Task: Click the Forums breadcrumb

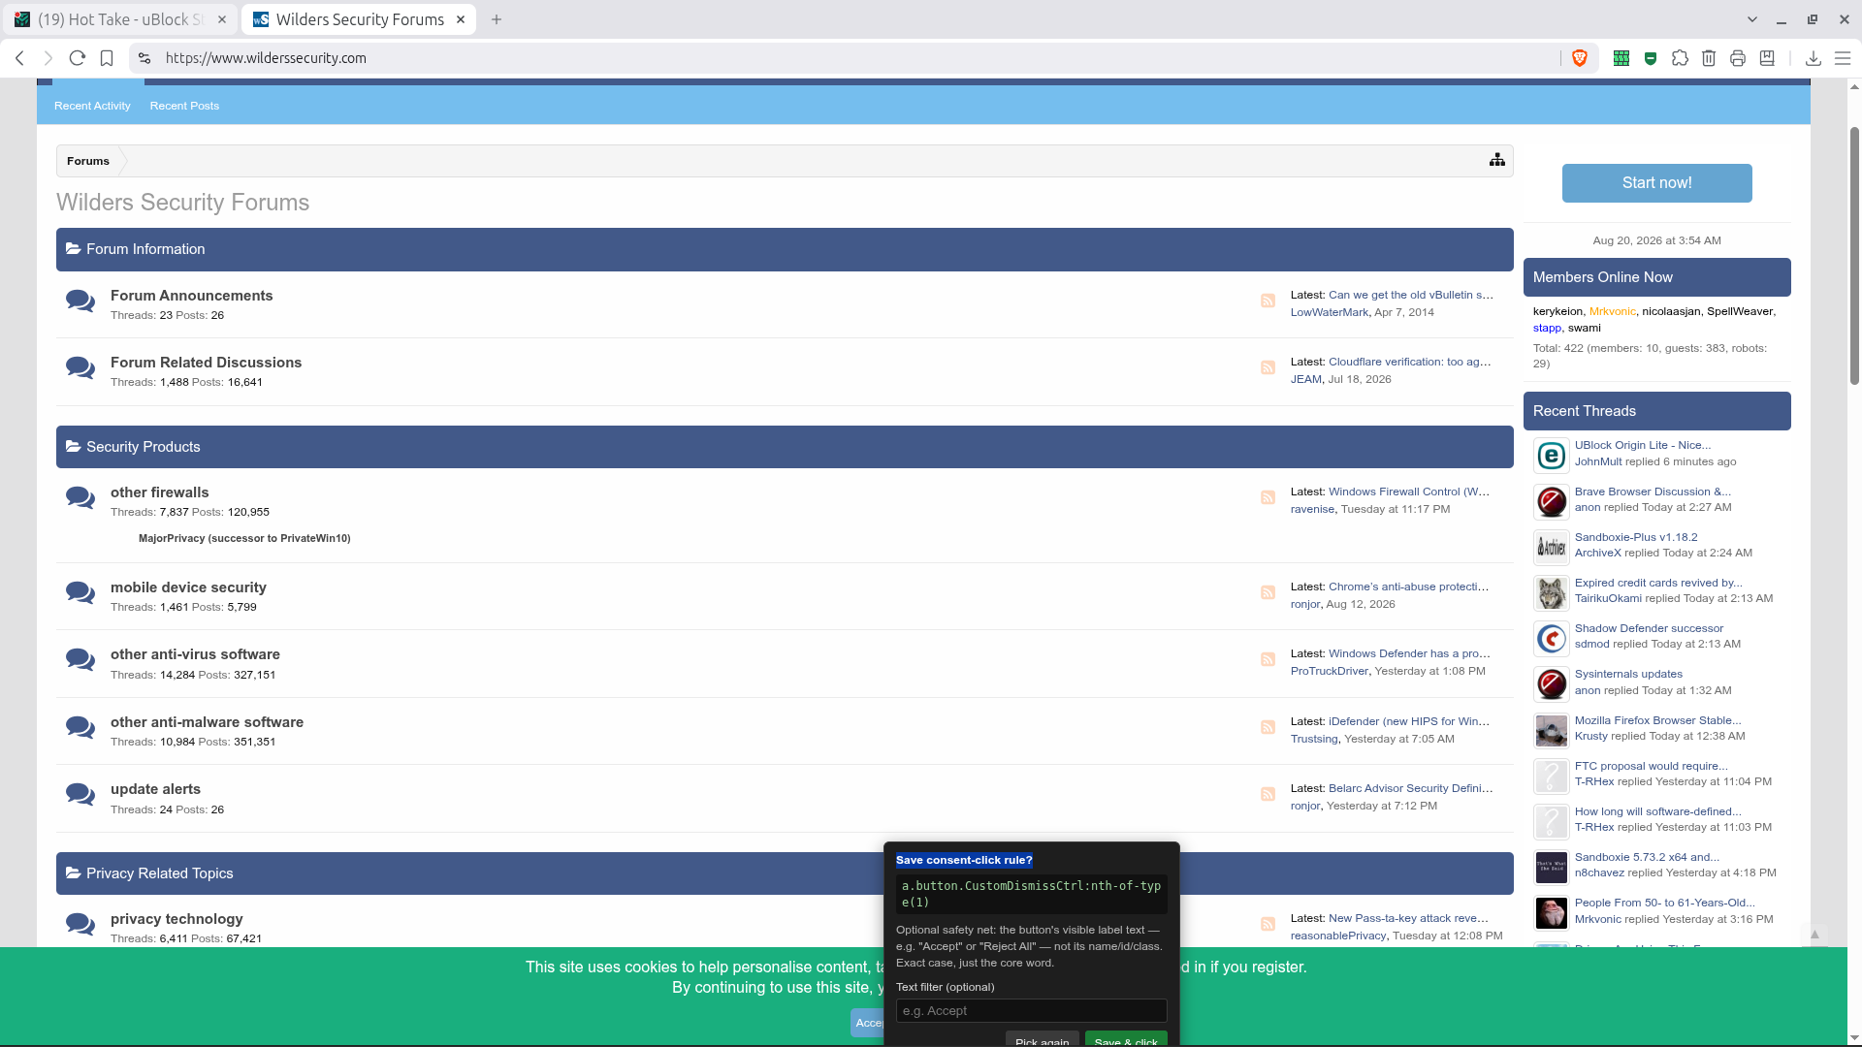Action: [x=88, y=161]
